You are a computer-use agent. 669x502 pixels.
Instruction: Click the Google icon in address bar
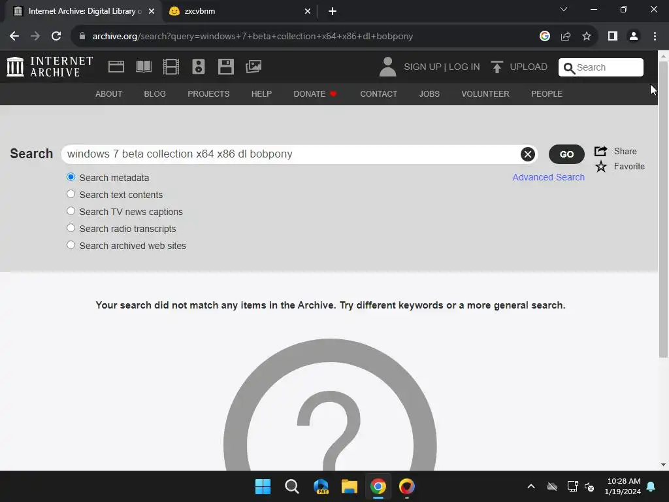(x=545, y=37)
